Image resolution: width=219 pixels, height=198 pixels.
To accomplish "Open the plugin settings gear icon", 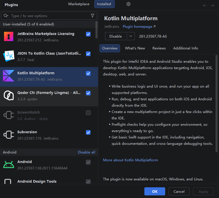I will 128,4.
